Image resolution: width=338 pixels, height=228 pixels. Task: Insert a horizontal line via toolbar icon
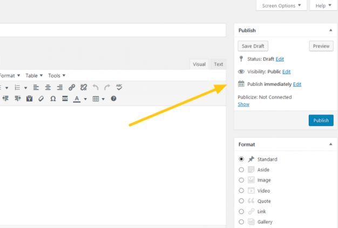pyautogui.click(x=65, y=99)
